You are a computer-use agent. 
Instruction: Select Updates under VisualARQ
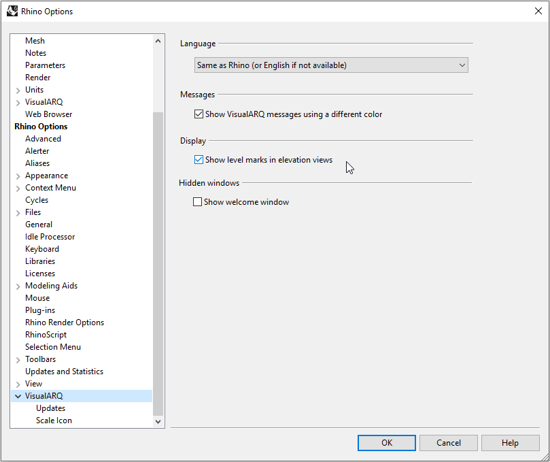(x=50, y=408)
